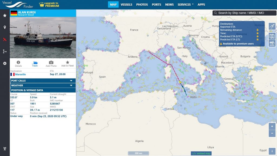Open map layers selector button

[272, 35]
